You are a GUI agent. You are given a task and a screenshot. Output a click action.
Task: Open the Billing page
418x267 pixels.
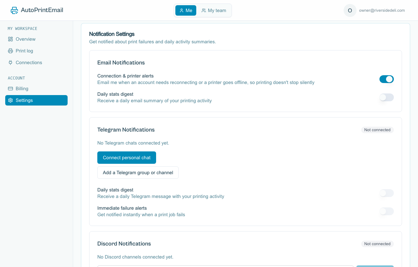point(36,89)
